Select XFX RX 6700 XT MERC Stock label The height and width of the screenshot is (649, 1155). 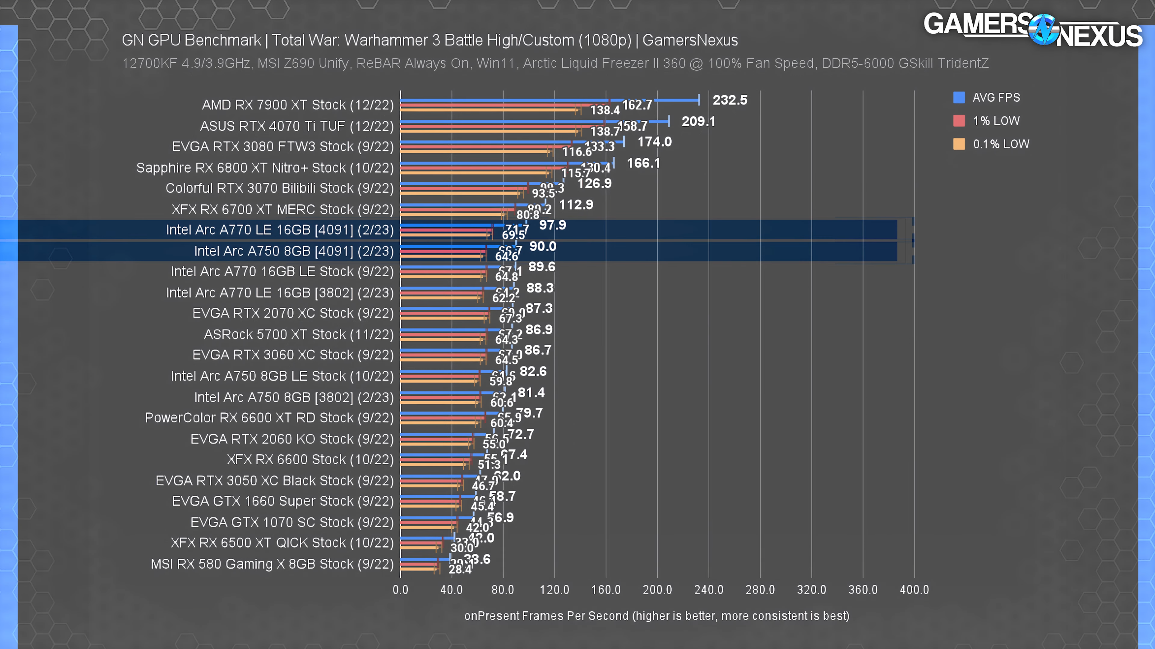pyautogui.click(x=282, y=210)
